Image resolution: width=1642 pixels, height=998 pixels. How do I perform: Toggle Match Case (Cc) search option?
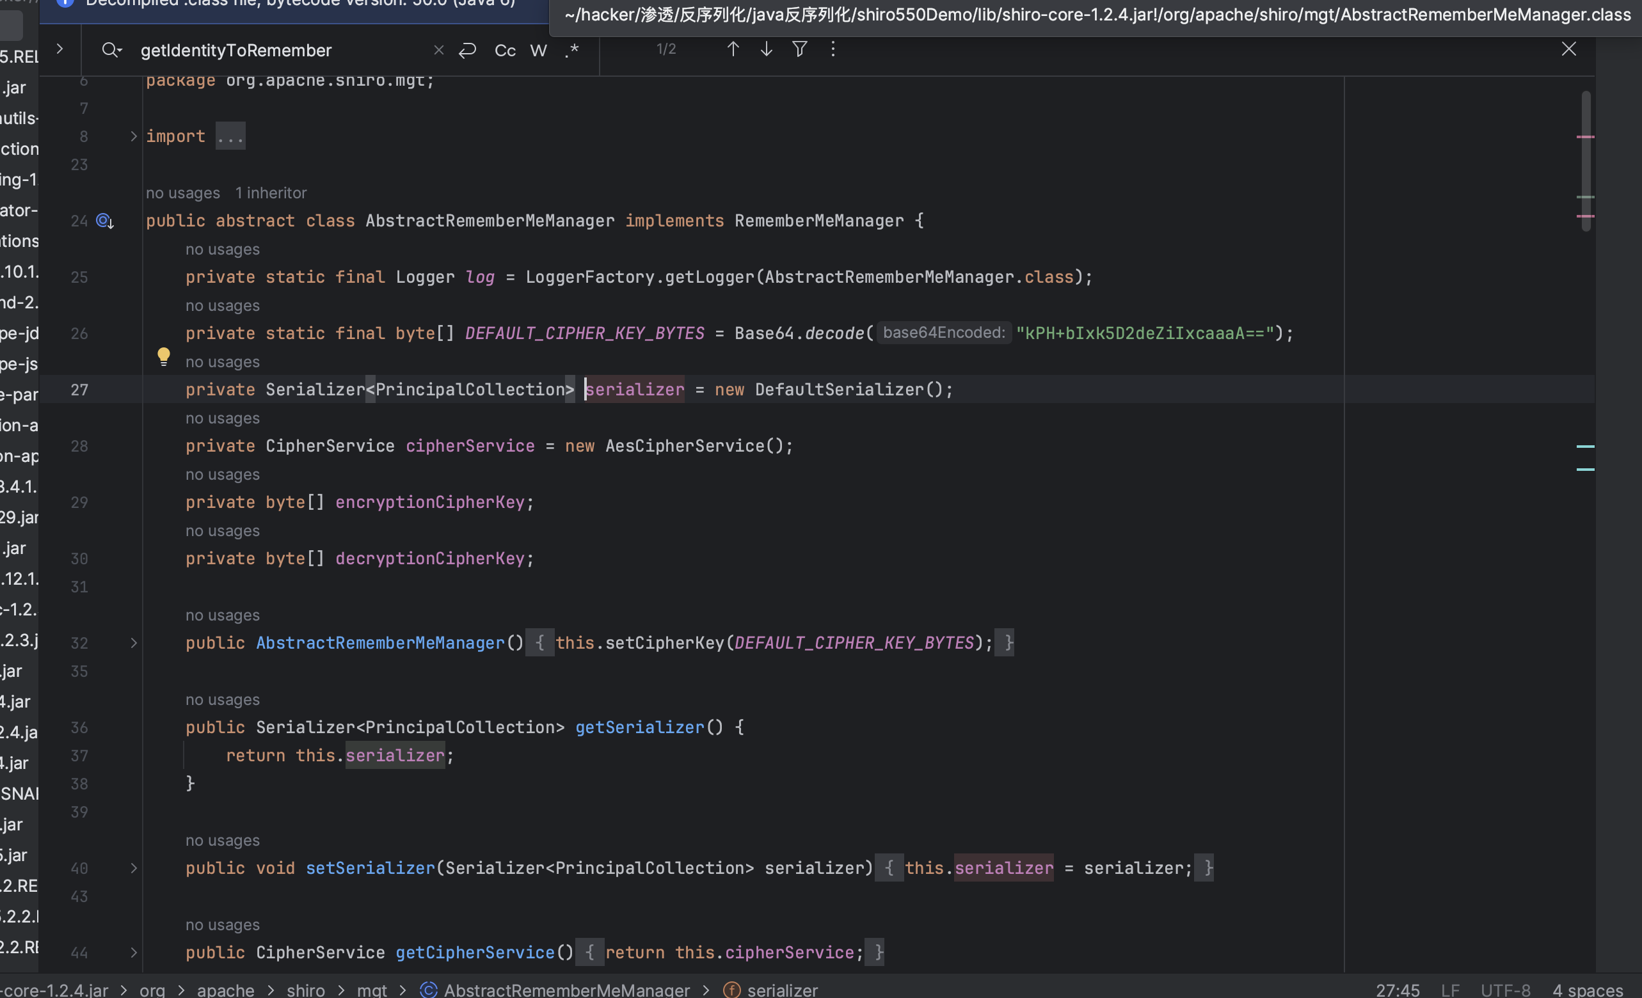pyautogui.click(x=504, y=50)
